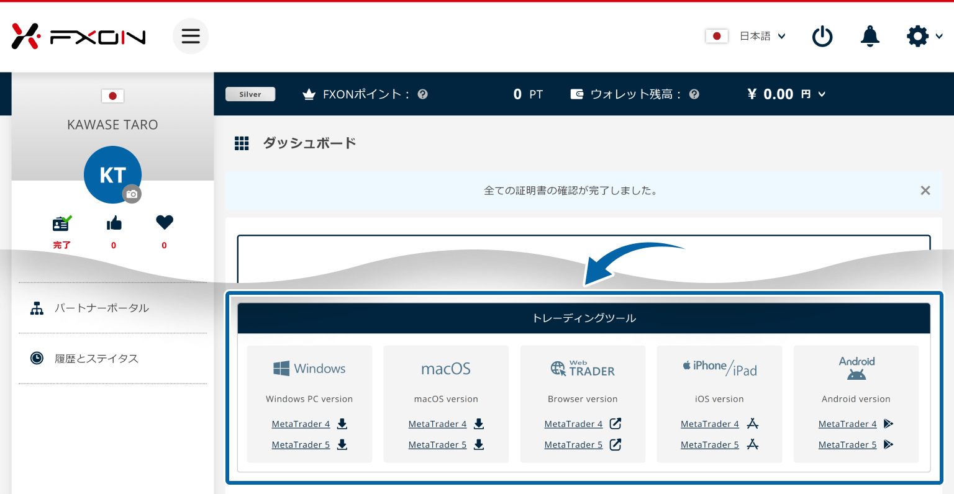This screenshot has width=954, height=494.
Task: Dismiss the 証明書 confirmation notice
Action: tap(925, 191)
